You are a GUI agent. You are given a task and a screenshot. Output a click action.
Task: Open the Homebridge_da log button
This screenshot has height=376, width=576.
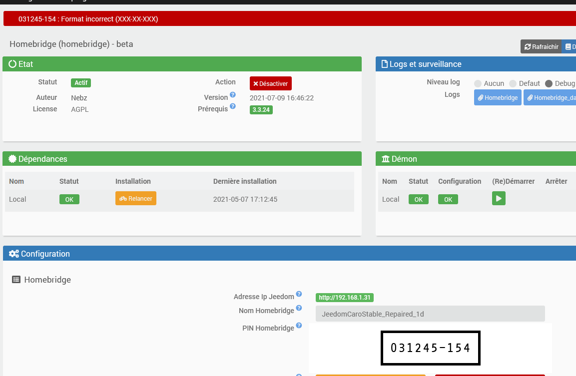point(550,98)
